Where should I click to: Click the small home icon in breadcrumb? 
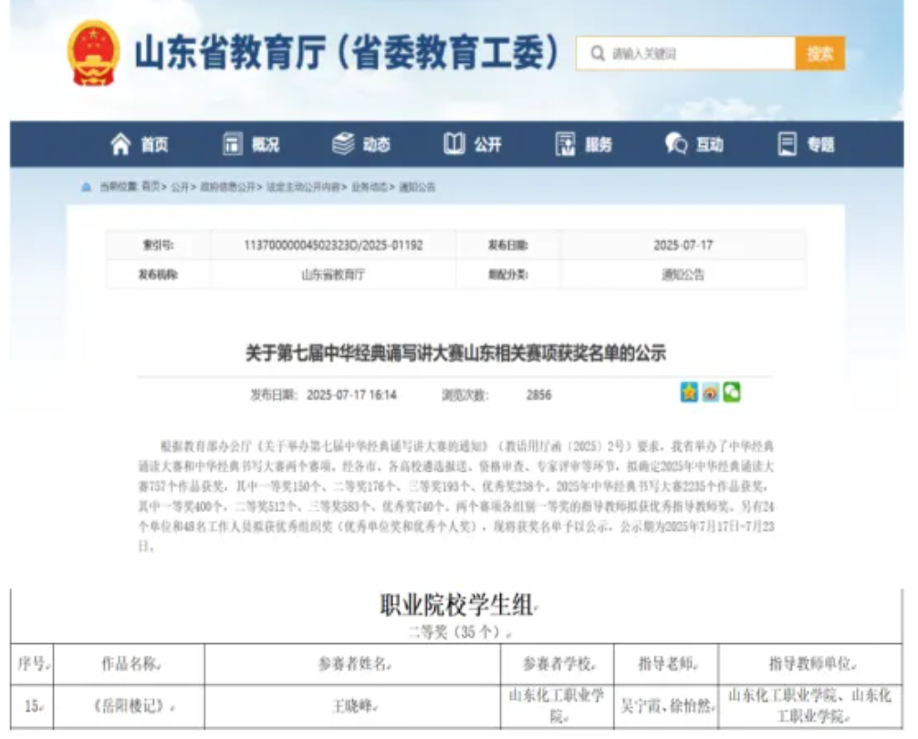pyautogui.click(x=87, y=187)
